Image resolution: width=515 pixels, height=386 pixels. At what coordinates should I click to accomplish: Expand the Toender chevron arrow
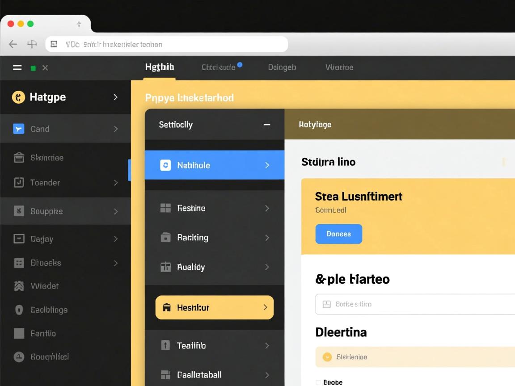click(x=116, y=183)
